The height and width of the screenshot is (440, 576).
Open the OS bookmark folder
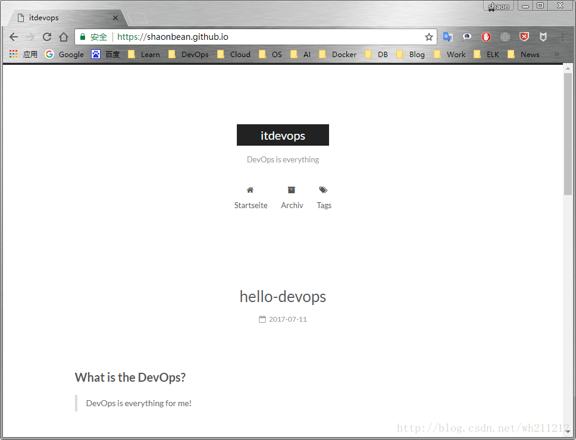(x=270, y=54)
